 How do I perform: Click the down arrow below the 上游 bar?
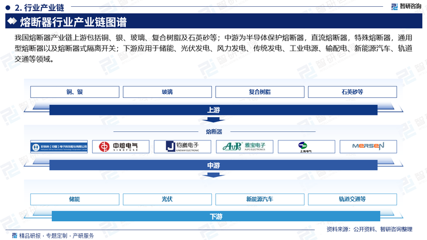coord(213,120)
